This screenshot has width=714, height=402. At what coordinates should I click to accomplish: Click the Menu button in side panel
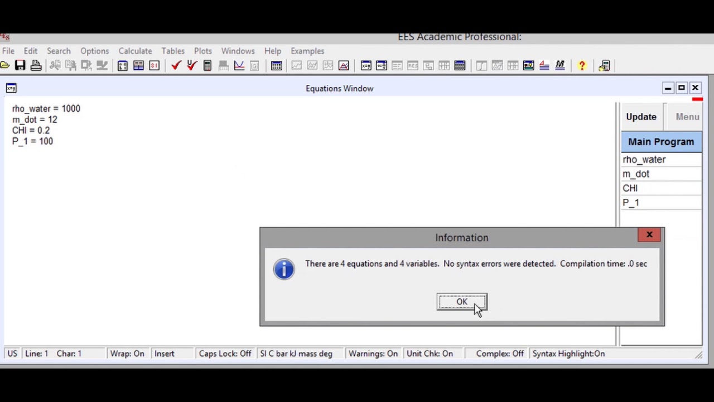pos(687,117)
